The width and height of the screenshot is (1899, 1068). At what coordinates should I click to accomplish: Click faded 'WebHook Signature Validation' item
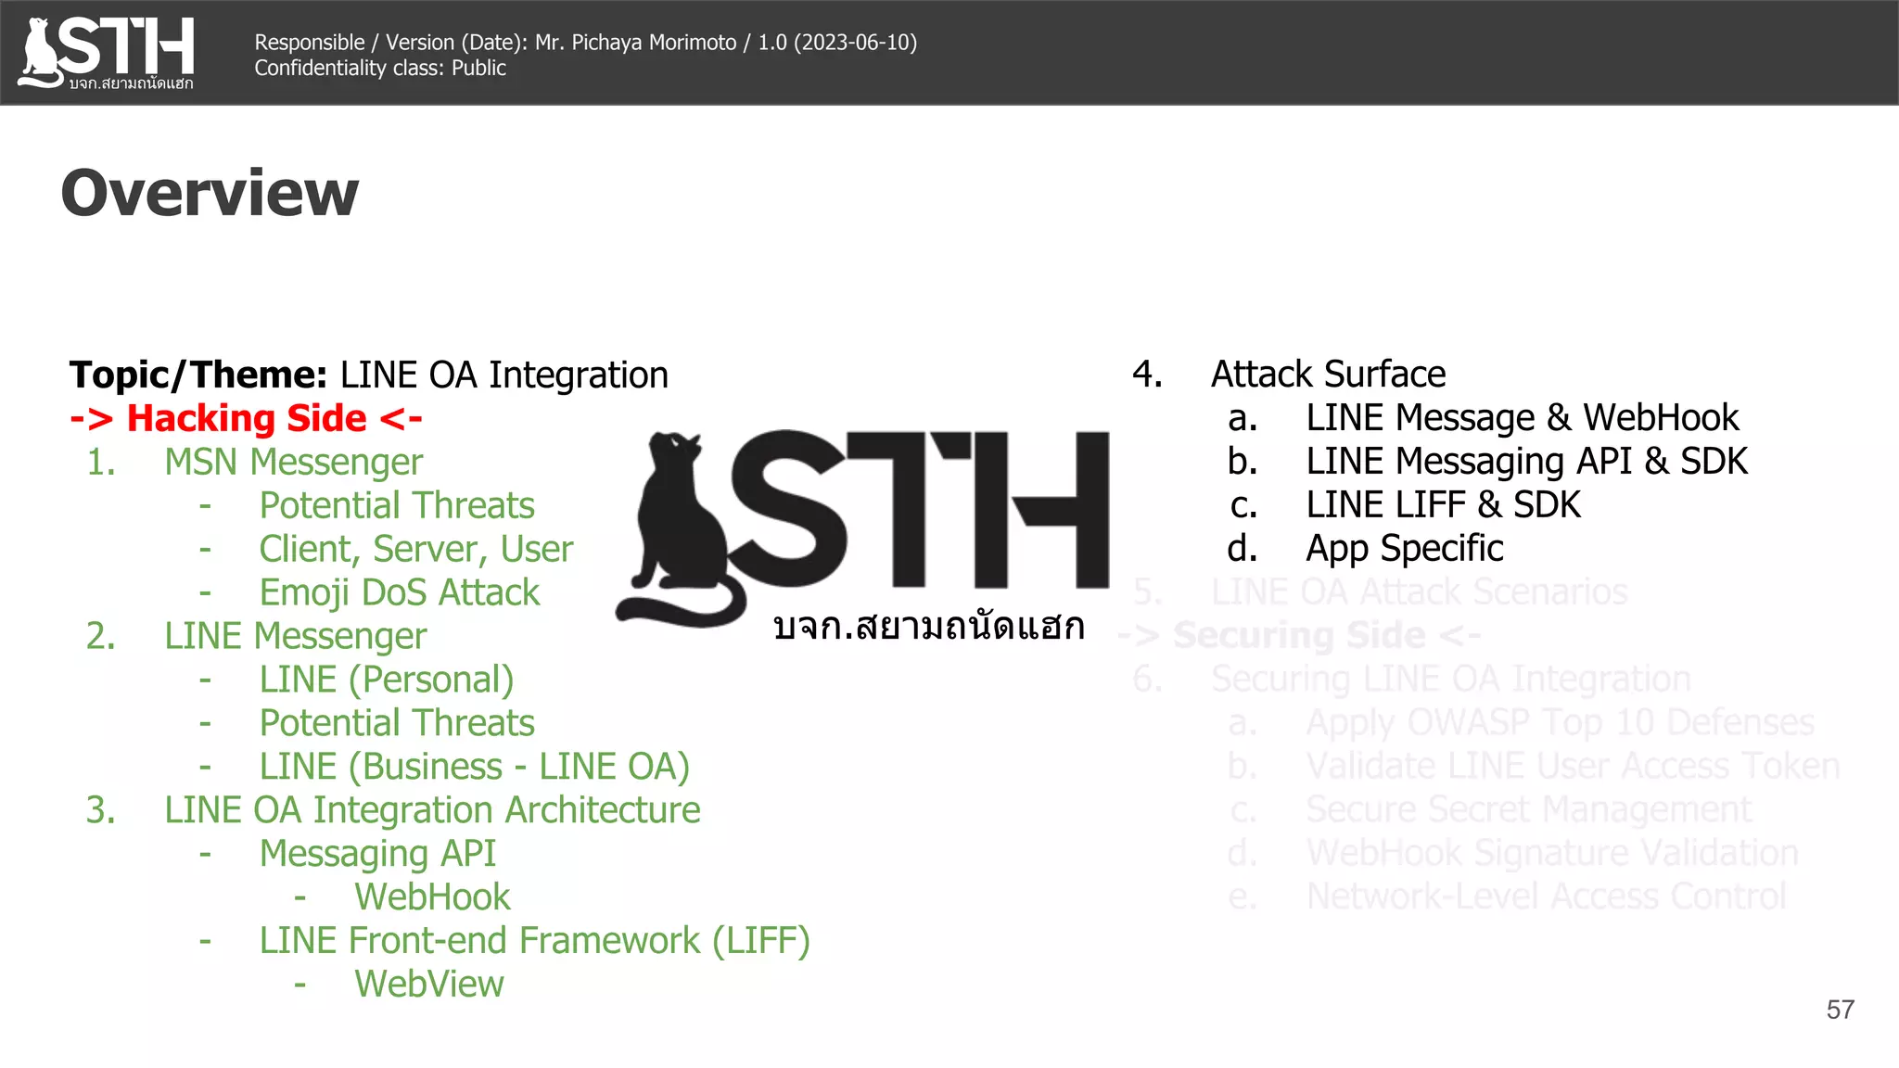pyautogui.click(x=1552, y=854)
